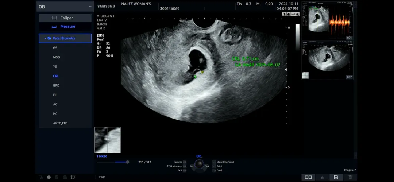Click the first patient-figure status icon

pos(285,14)
